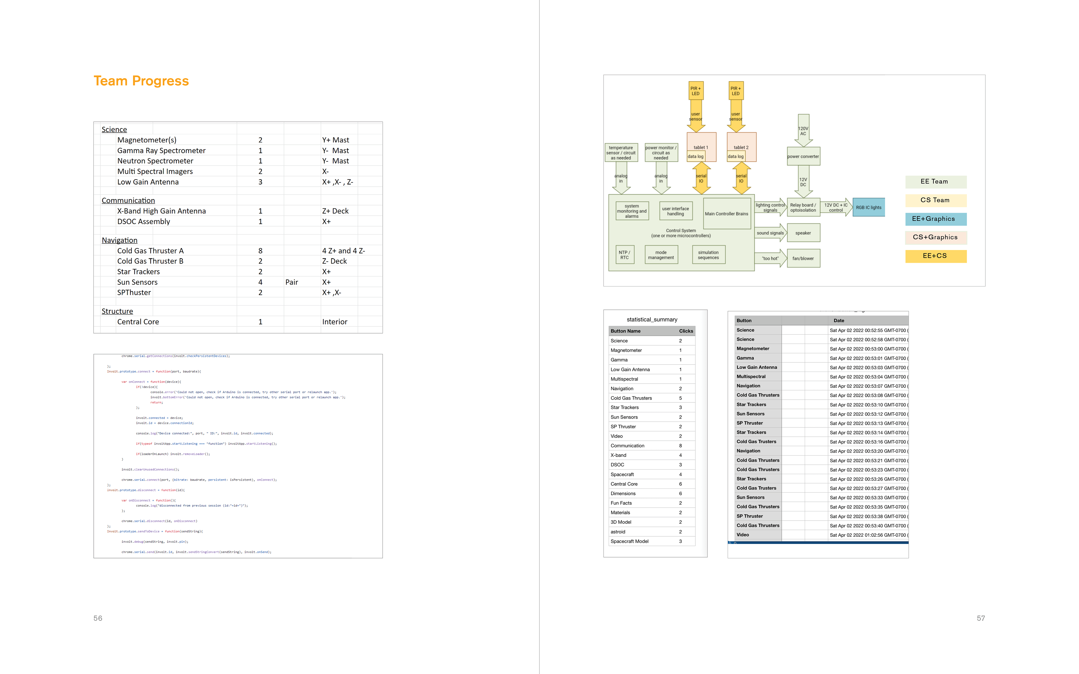Click the Communication row in statistical summary

pyautogui.click(x=627, y=446)
